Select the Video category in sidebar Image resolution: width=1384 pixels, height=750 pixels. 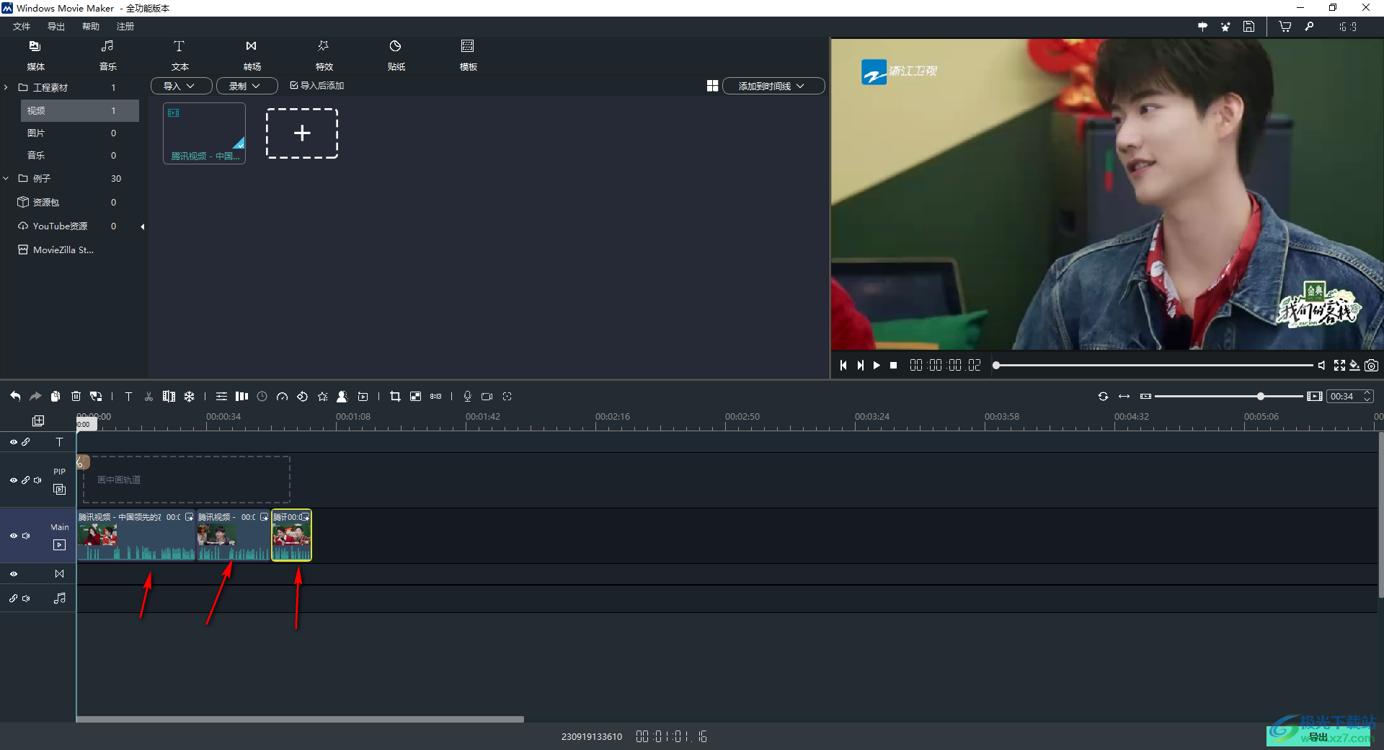79,110
